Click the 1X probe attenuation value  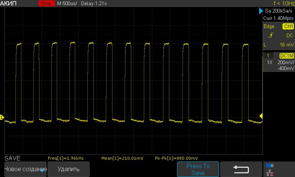270,62
